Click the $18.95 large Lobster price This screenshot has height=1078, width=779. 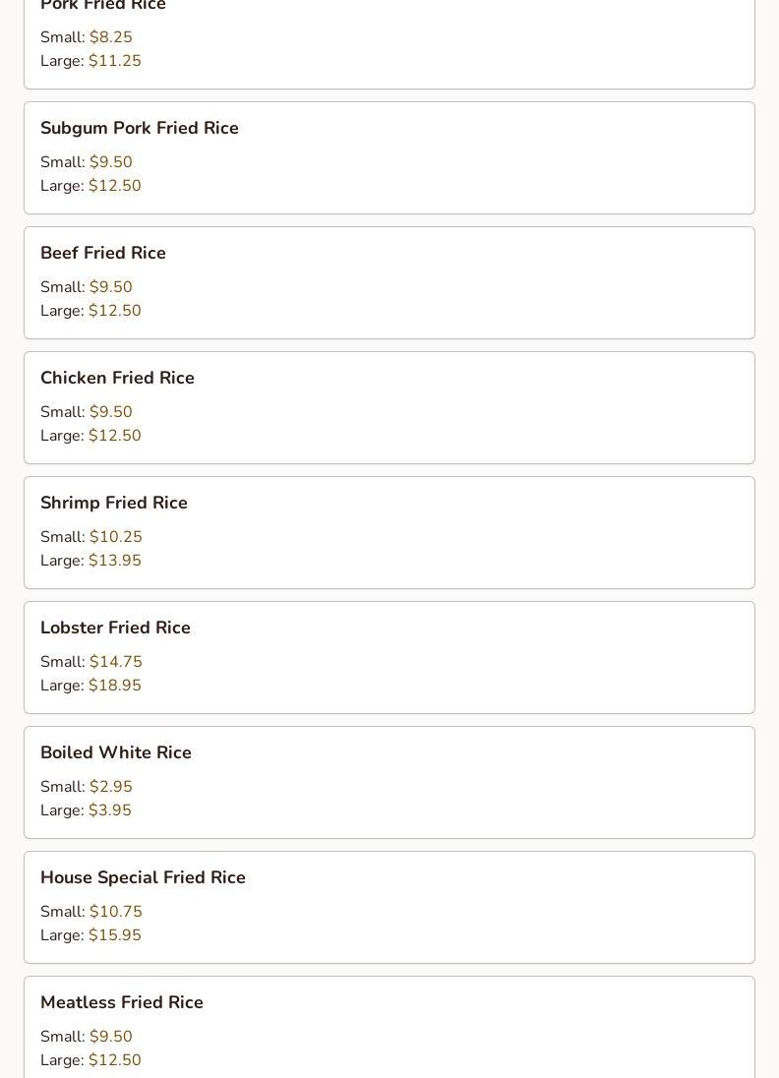pos(114,686)
